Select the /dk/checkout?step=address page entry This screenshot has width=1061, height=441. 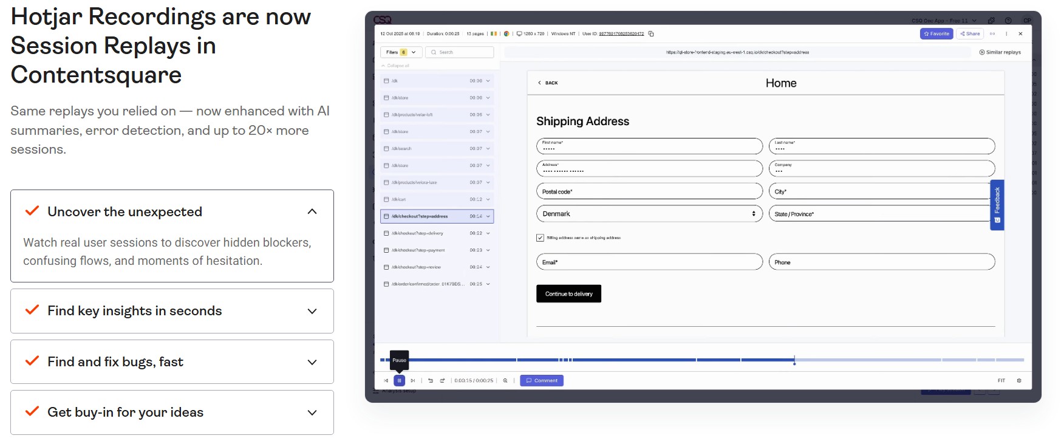[x=436, y=216]
